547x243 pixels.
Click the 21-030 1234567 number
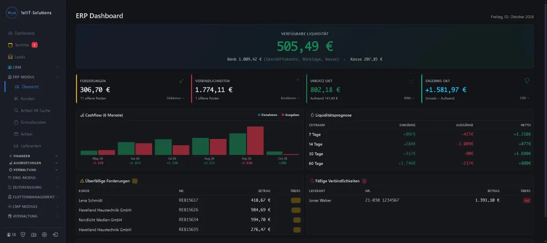(x=382, y=200)
